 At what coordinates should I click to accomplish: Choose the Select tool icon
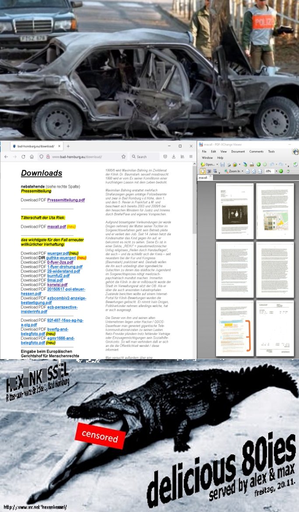215,171
